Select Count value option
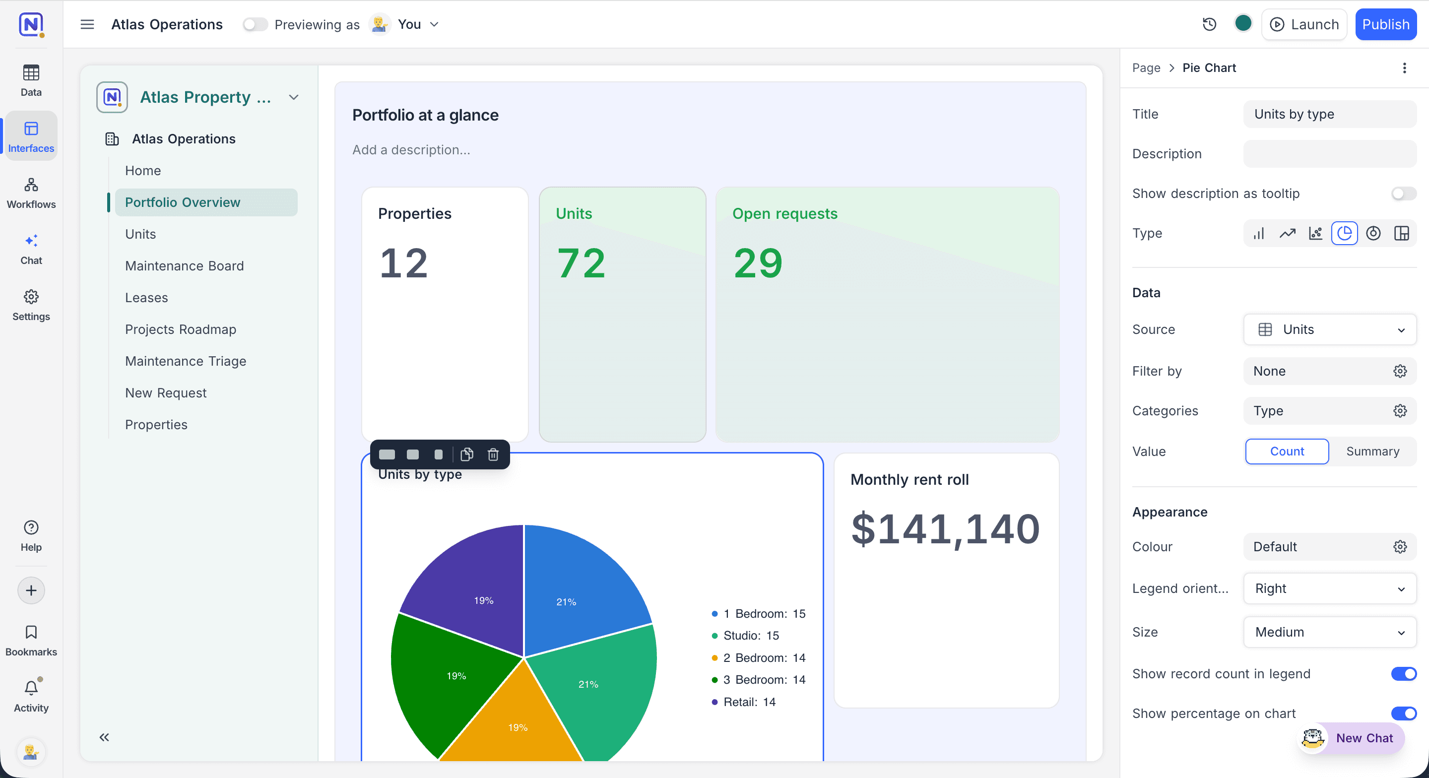This screenshot has height=778, width=1429. click(x=1287, y=451)
